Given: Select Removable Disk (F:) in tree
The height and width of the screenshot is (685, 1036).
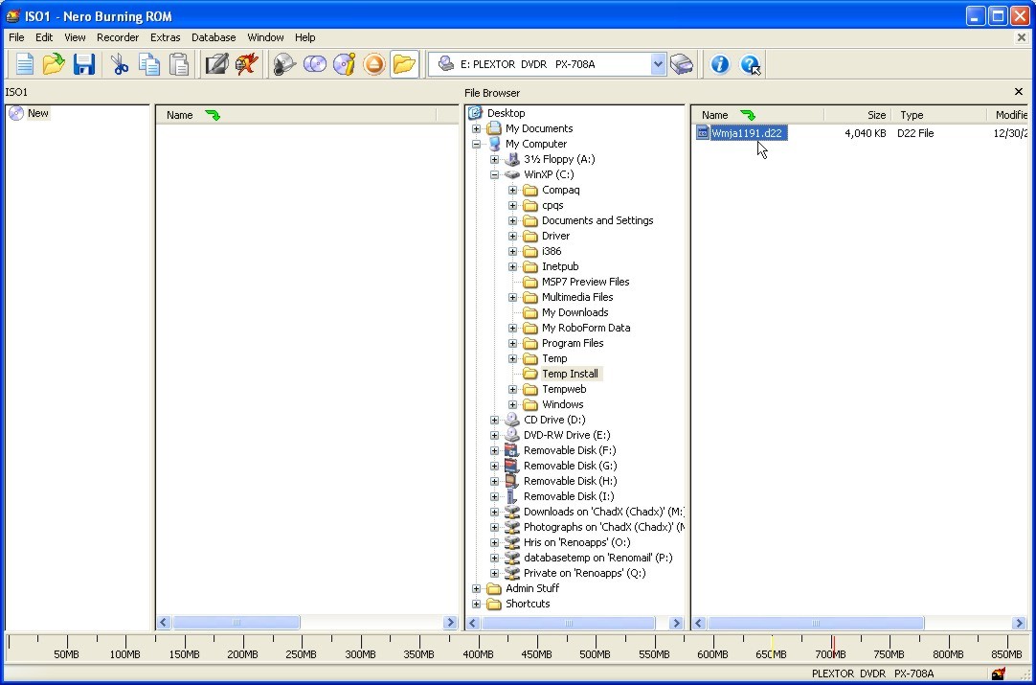Looking at the screenshot, I should pyautogui.click(x=570, y=450).
